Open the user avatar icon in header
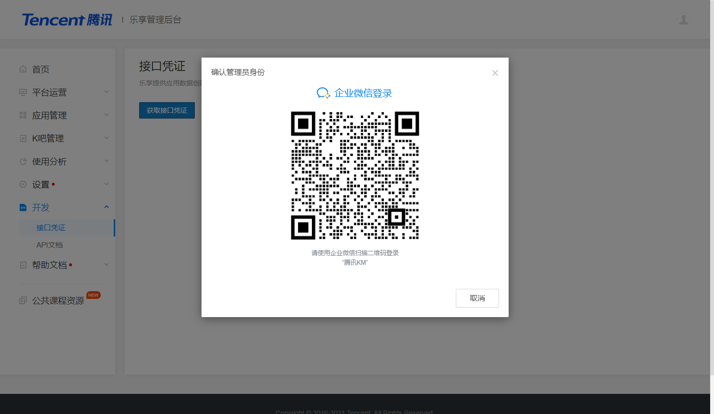 (x=684, y=20)
